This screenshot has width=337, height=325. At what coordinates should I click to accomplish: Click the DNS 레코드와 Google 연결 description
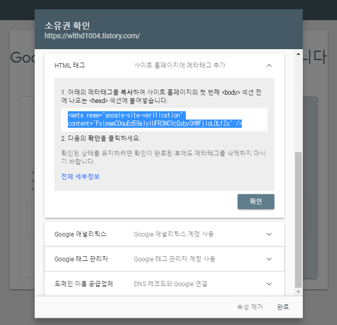[x=171, y=284]
